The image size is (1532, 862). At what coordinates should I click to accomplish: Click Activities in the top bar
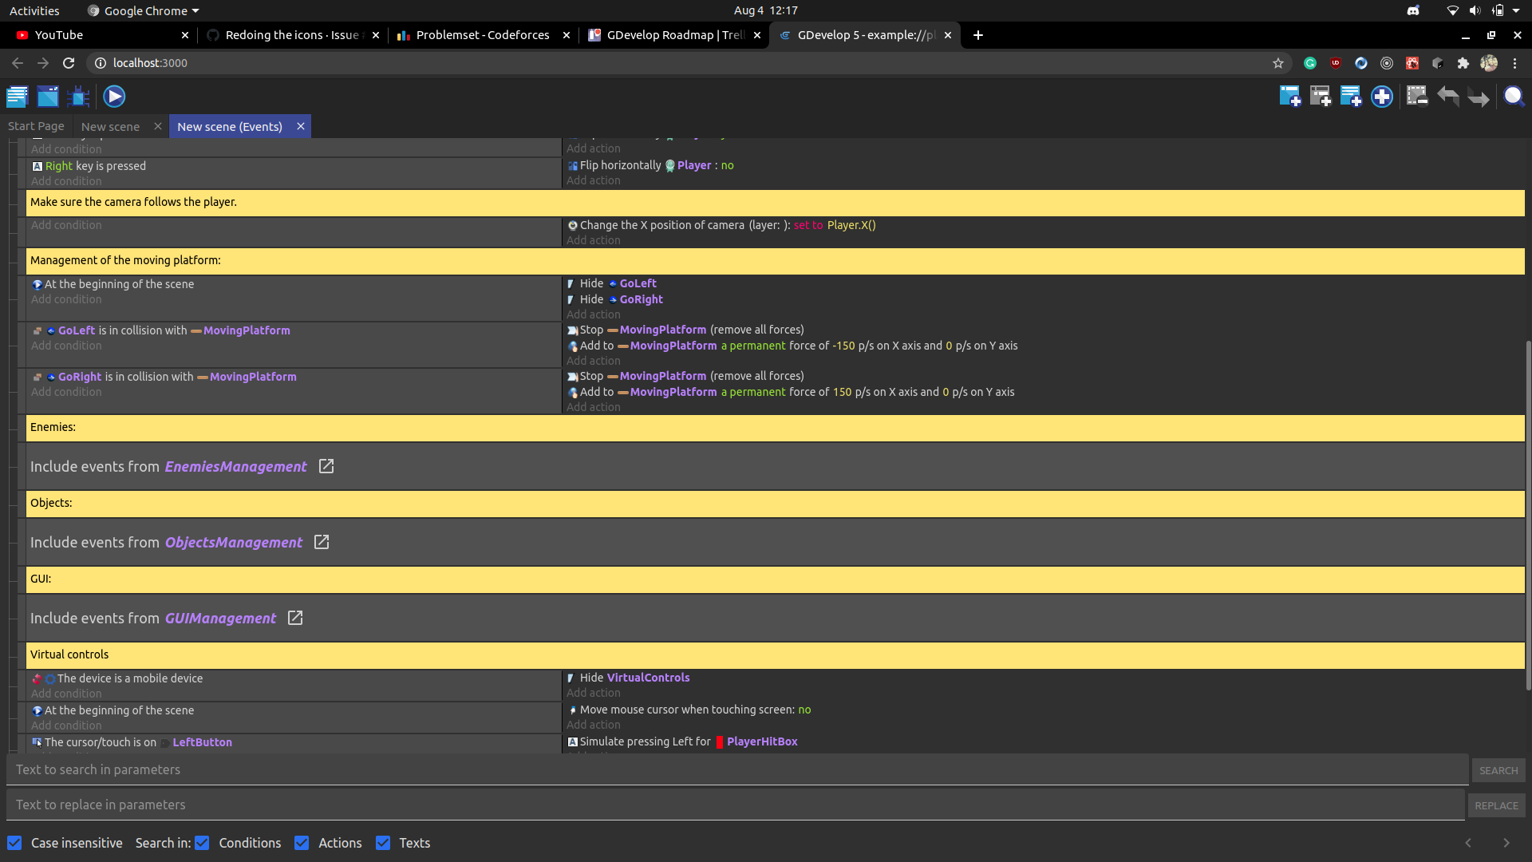pyautogui.click(x=34, y=10)
